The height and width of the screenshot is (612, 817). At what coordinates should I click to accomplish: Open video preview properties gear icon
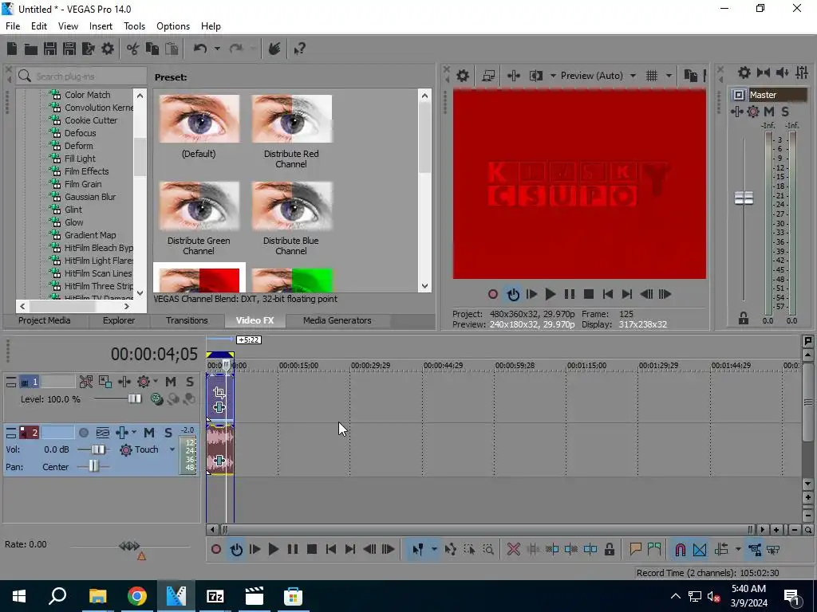pos(463,76)
